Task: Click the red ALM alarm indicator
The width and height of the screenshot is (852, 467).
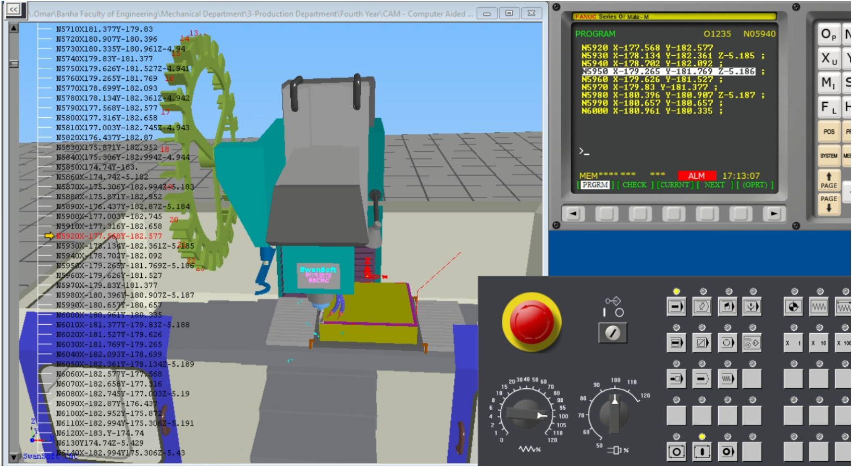Action: (697, 176)
